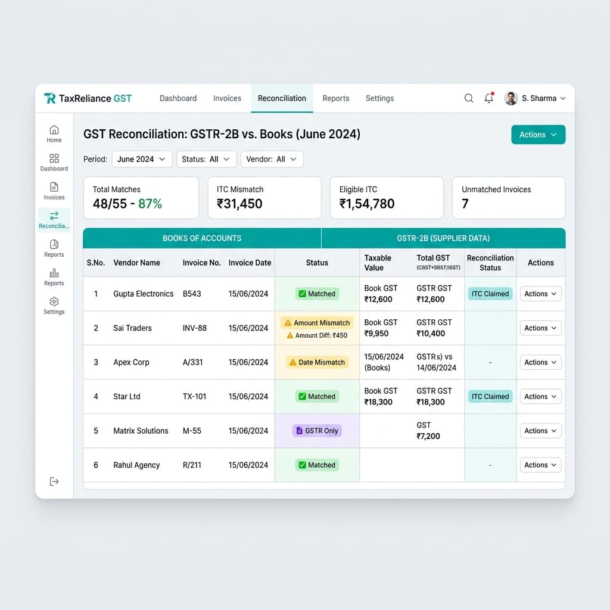Open Actions dropdown for Rahul Agency row
610x610 pixels.
point(540,465)
